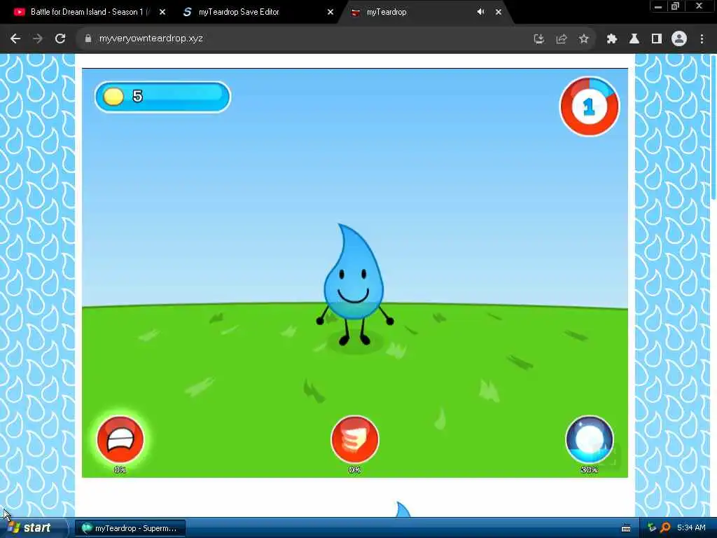Image resolution: width=717 pixels, height=538 pixels.
Task: Reload the current page
Action: [60, 39]
